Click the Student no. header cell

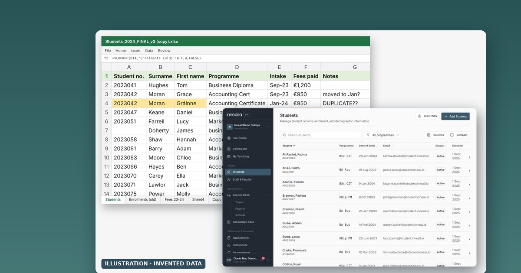click(x=129, y=76)
